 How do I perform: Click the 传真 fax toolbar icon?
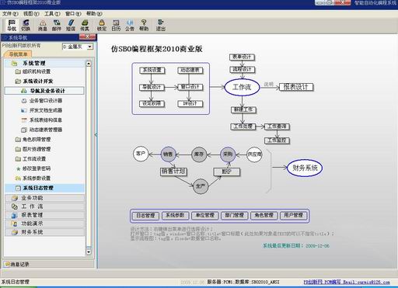[x=85, y=25]
